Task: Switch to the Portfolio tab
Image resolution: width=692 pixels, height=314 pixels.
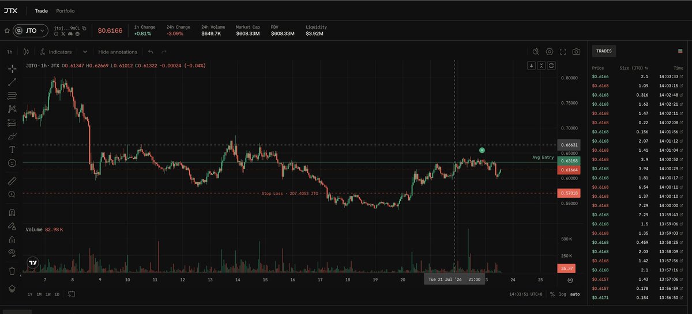Action: tap(65, 11)
